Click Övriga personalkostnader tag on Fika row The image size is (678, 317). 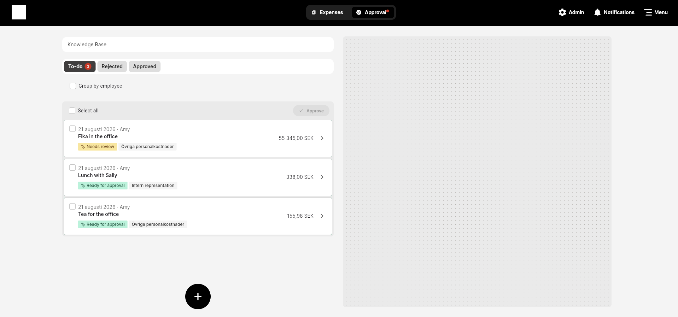pos(147,147)
